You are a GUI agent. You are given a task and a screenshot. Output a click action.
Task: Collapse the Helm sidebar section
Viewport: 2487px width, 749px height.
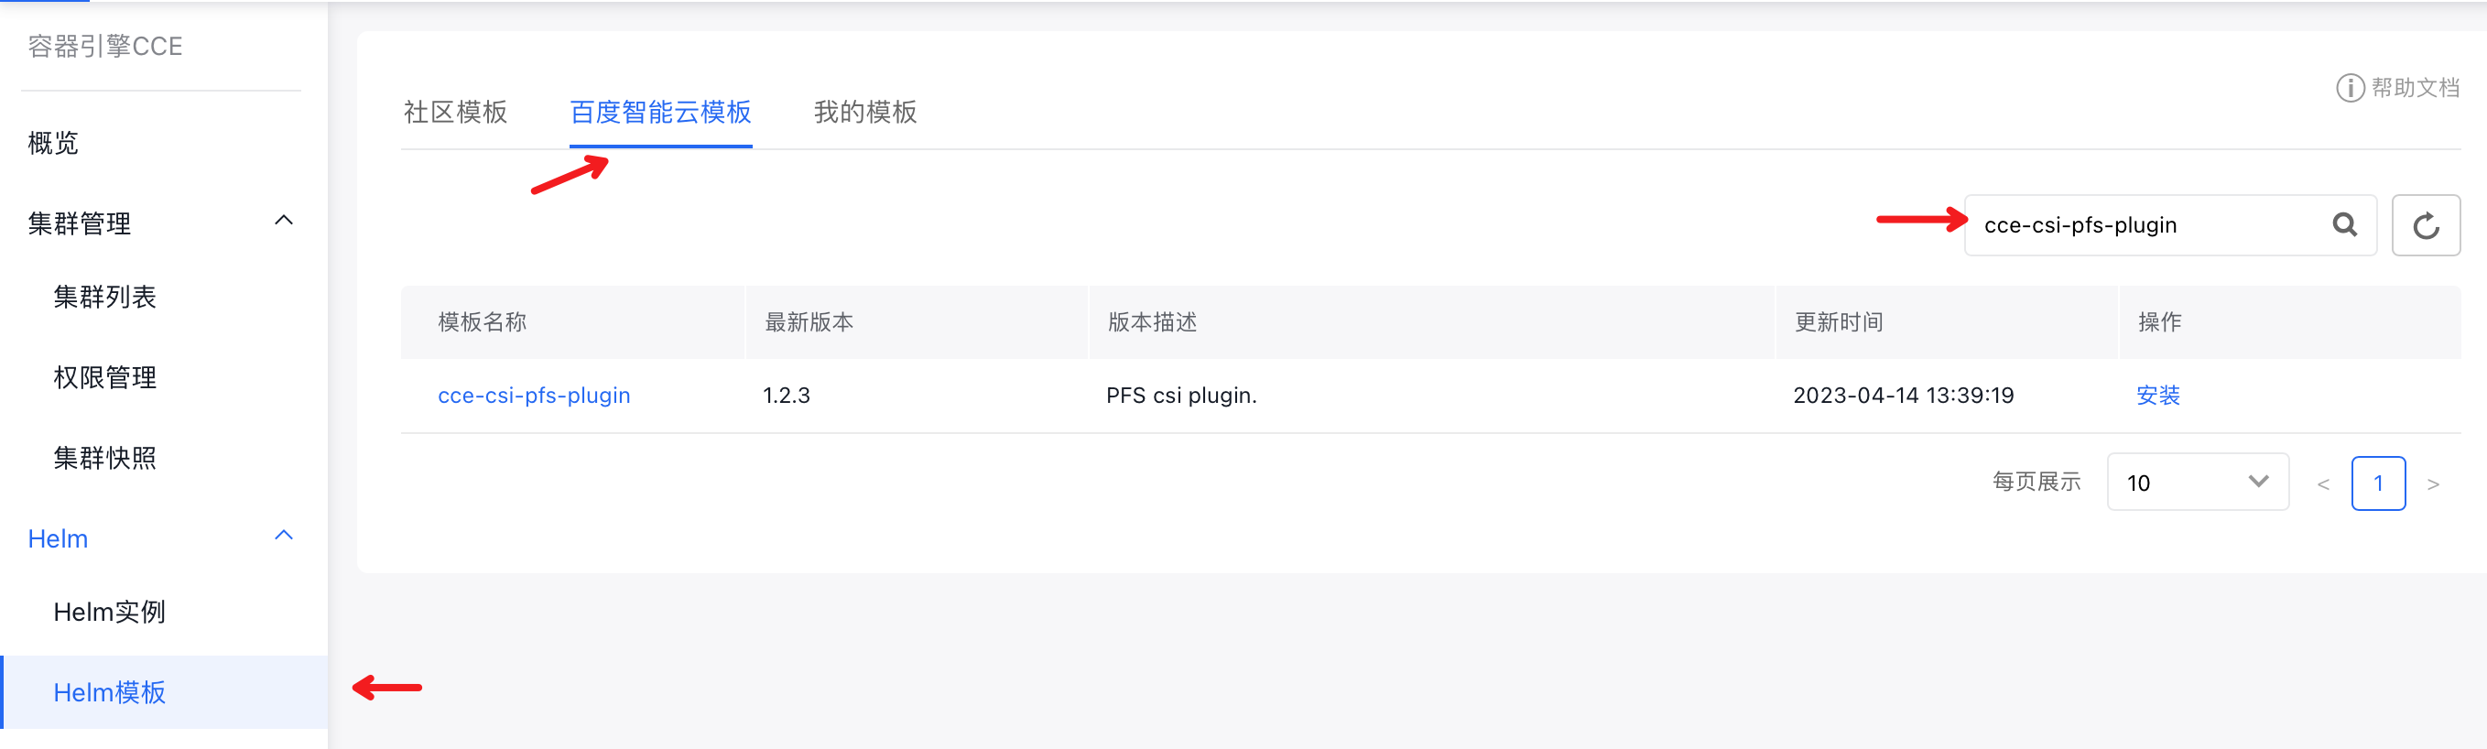click(284, 534)
